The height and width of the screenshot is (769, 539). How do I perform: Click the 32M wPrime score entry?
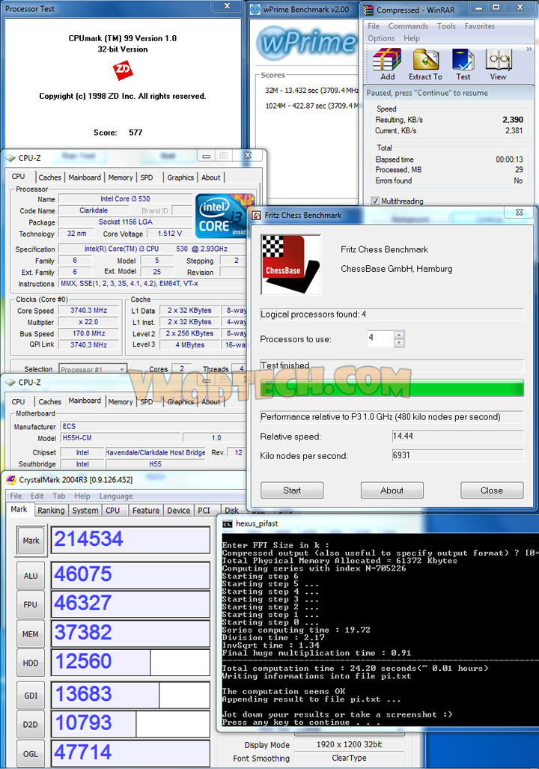[x=311, y=91]
